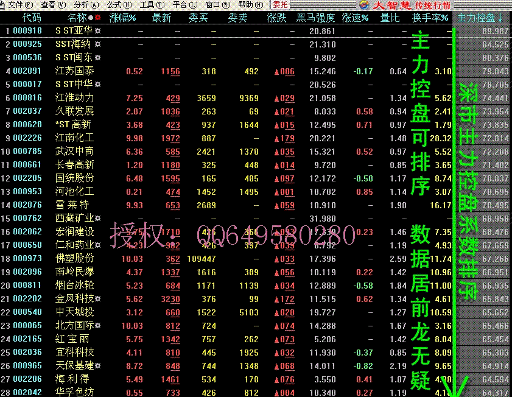Click the marker icon next to 仁和药业
This screenshot has height=397, width=512.
tap(97, 245)
